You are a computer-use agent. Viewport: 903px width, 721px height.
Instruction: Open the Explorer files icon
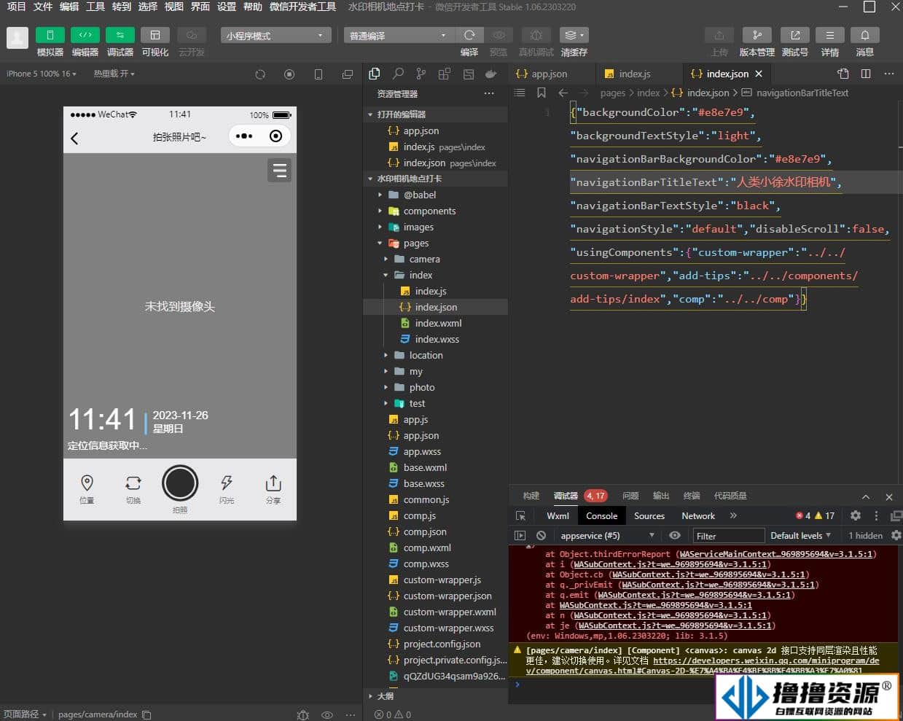(x=375, y=74)
